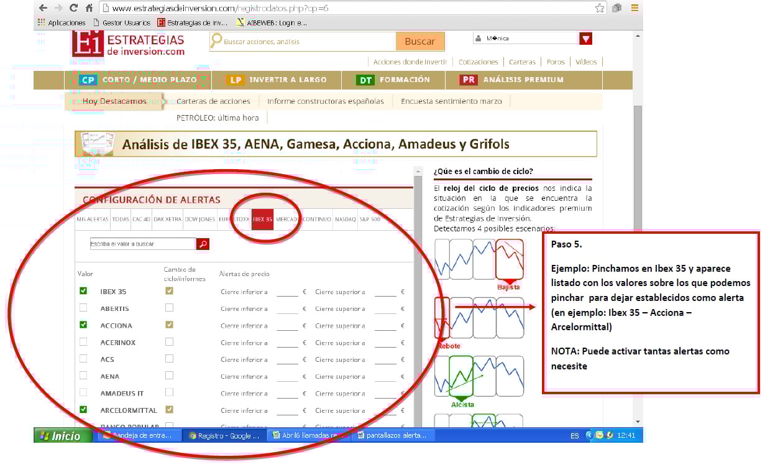Open the CP Corto / Medio Plazo menu
The height and width of the screenshot is (467, 765).
pyautogui.click(x=138, y=80)
